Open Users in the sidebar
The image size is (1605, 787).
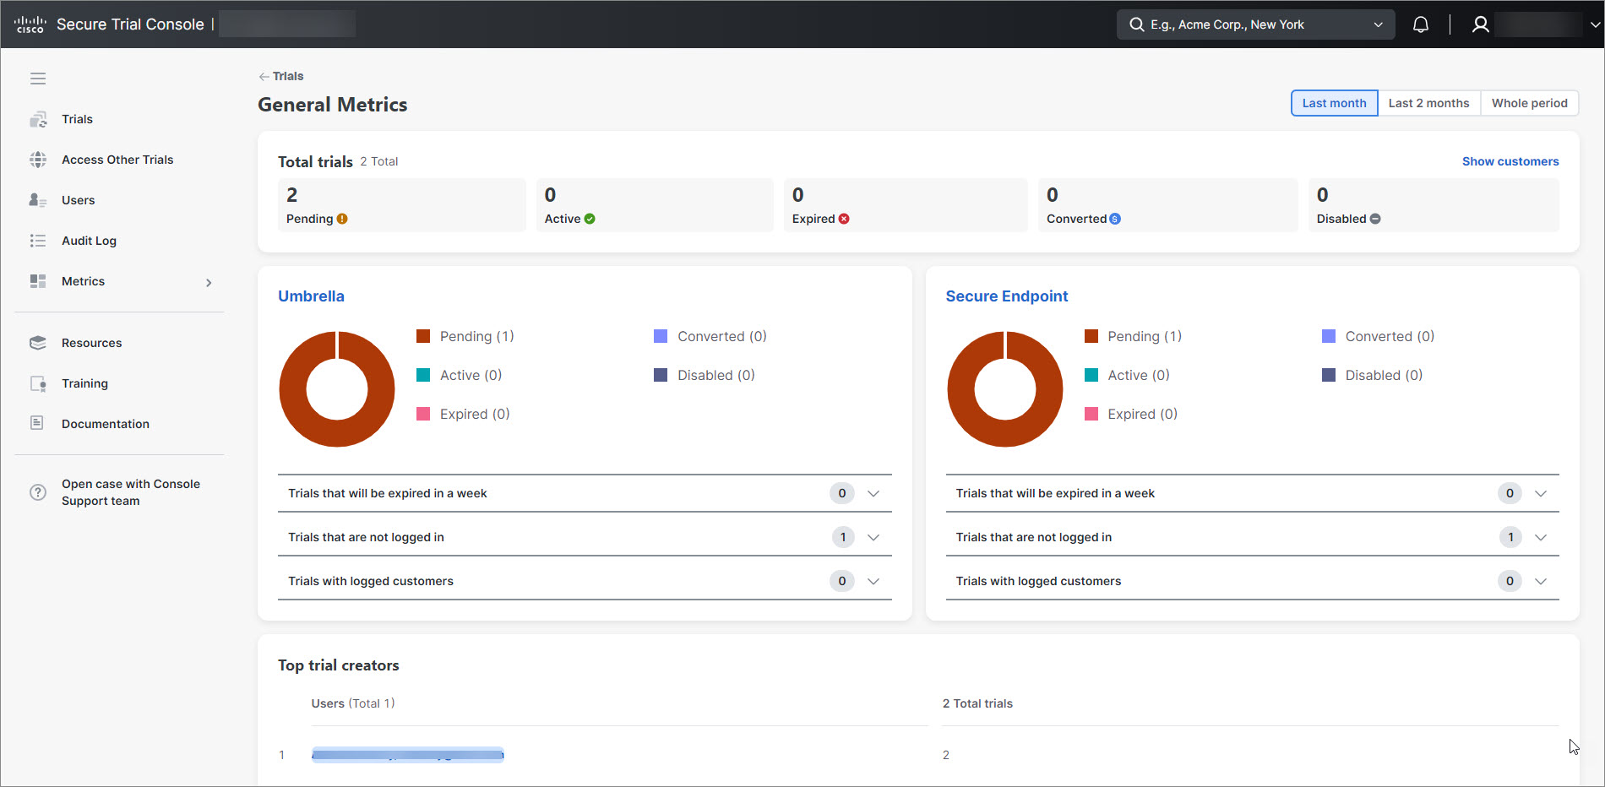tap(78, 200)
